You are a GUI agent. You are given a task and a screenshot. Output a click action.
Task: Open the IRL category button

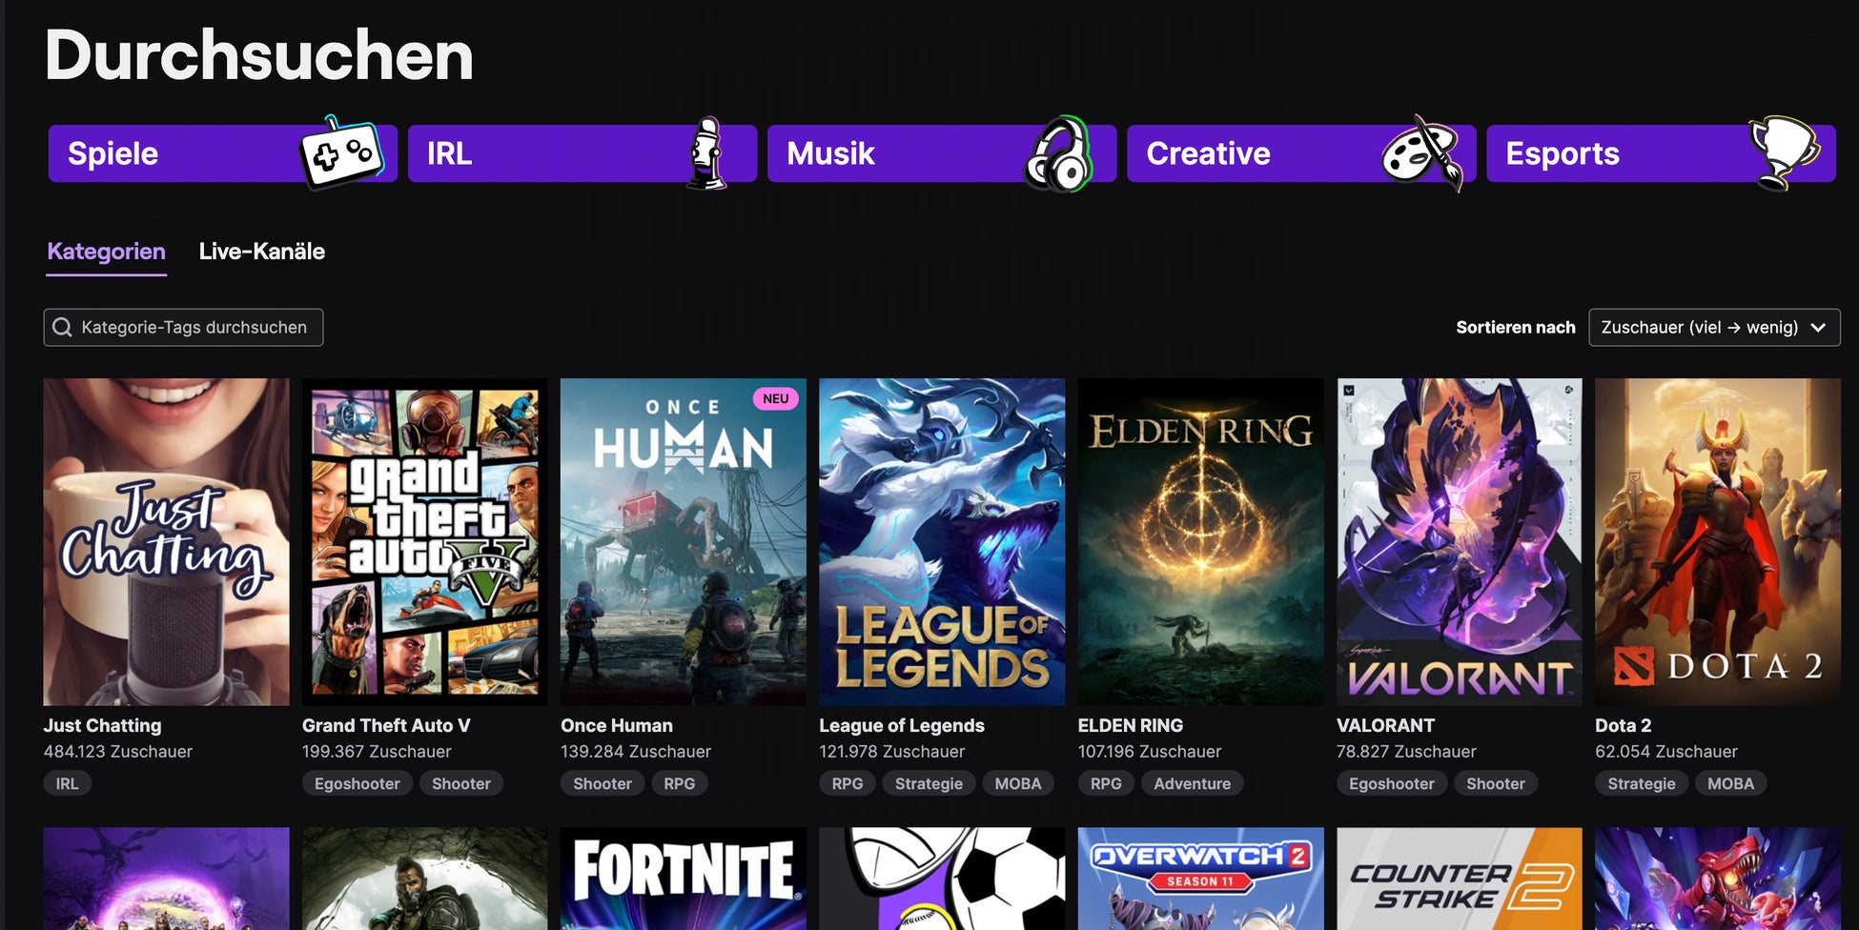pyautogui.click(x=582, y=153)
